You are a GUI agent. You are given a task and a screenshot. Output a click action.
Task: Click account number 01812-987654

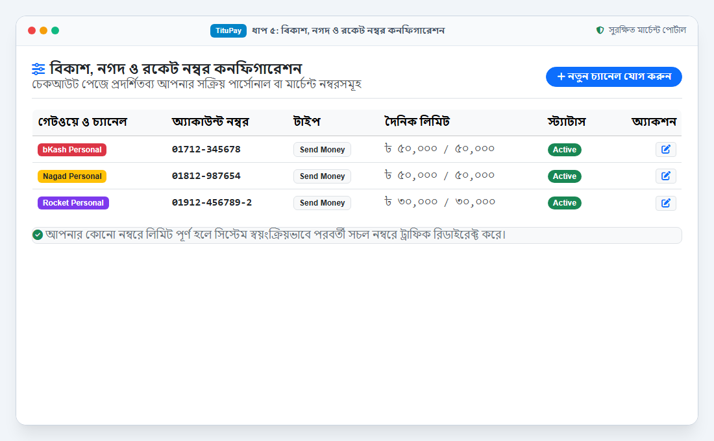point(206,176)
